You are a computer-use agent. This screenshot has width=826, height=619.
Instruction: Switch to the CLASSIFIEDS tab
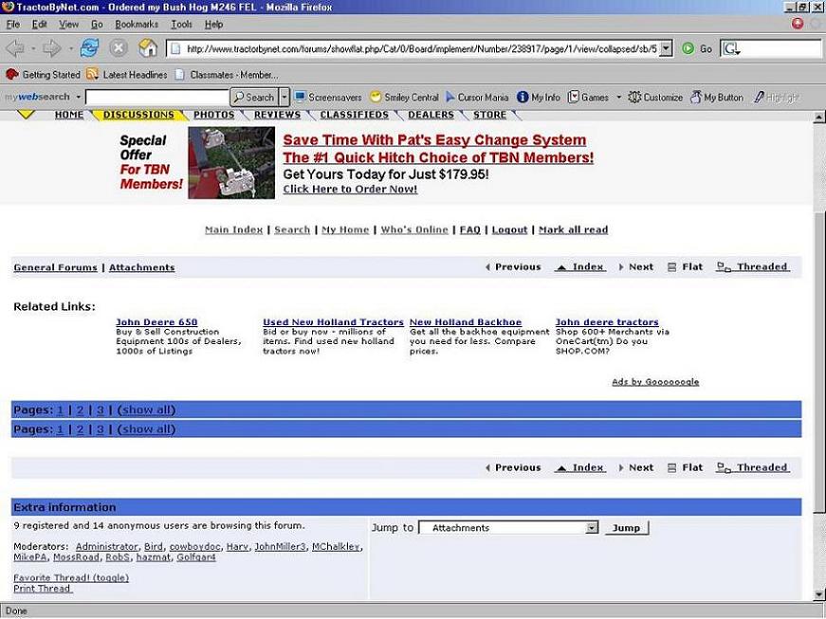354,115
